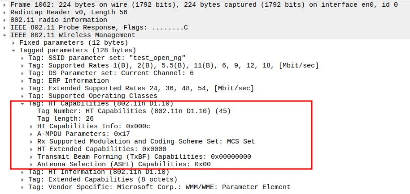Expand the DS Parameter set tag
This screenshot has width=410, height=194.
click(23, 73)
